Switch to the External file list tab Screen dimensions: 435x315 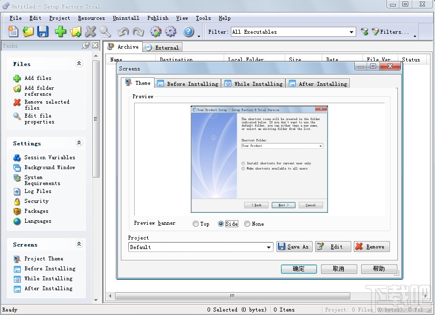pyautogui.click(x=163, y=48)
